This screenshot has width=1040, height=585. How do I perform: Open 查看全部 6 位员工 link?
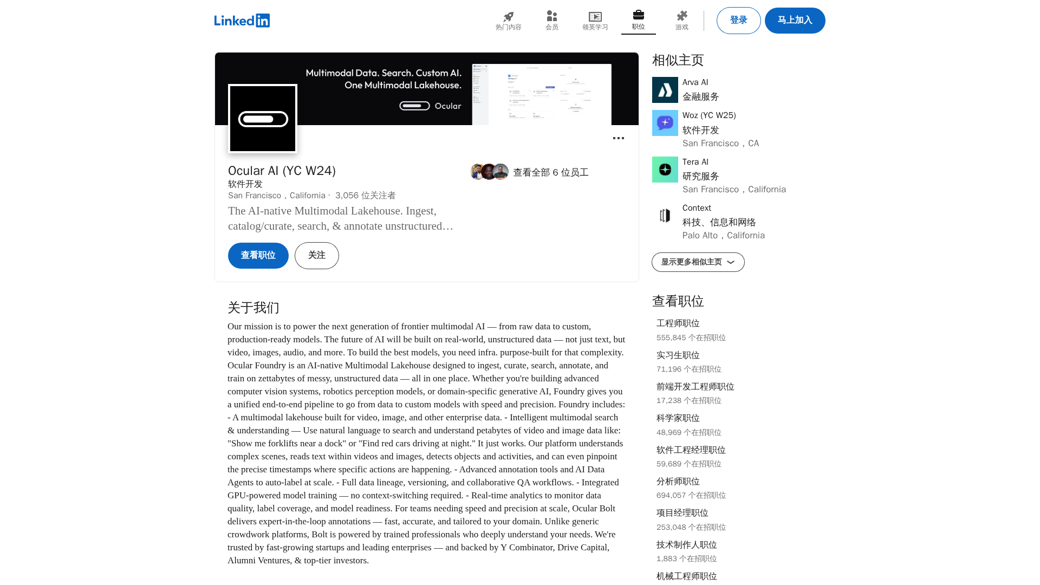(x=550, y=172)
